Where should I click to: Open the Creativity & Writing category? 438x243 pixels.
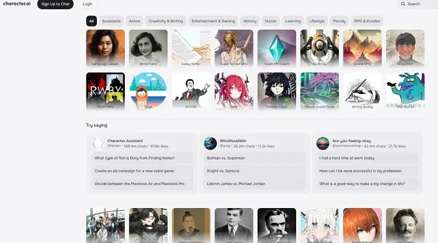click(166, 21)
